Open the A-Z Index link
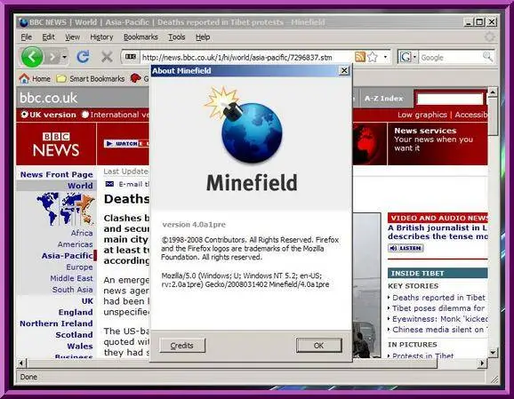 [383, 99]
